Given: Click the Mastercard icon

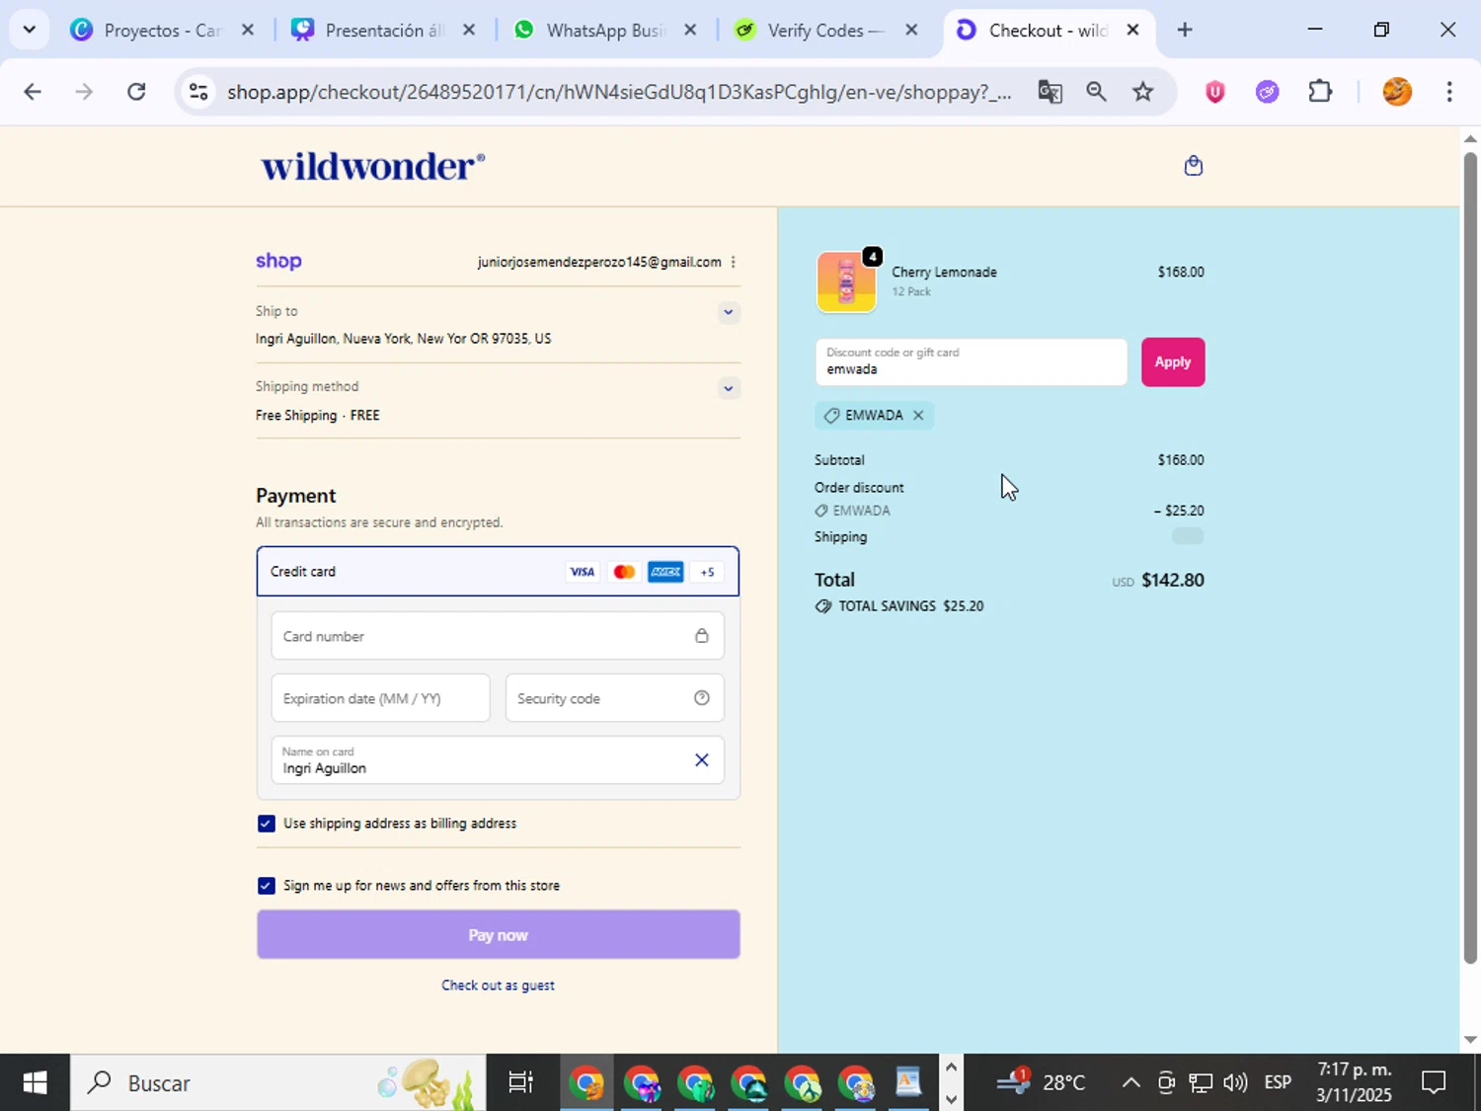Looking at the screenshot, I should tap(623, 572).
